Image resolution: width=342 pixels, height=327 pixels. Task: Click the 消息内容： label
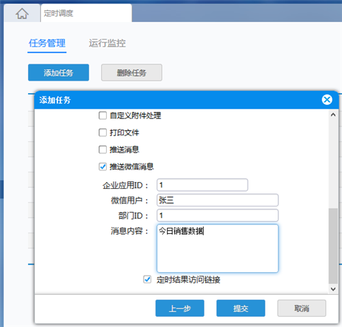click(130, 231)
